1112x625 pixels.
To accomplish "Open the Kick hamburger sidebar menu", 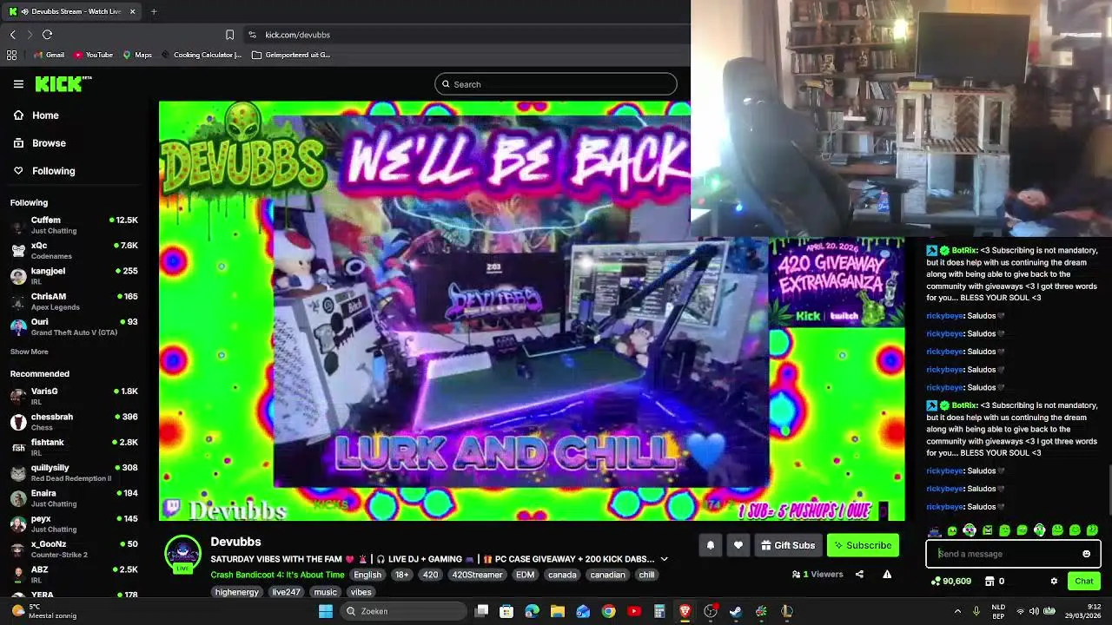I will pyautogui.click(x=18, y=84).
